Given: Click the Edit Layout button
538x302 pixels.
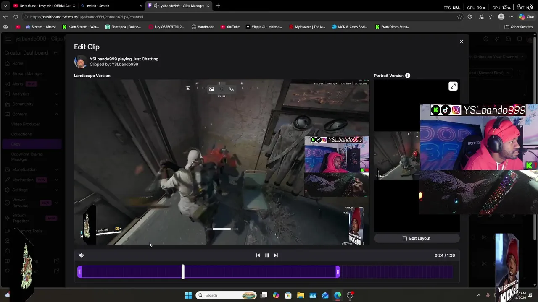Looking at the screenshot, I should pyautogui.click(x=417, y=238).
